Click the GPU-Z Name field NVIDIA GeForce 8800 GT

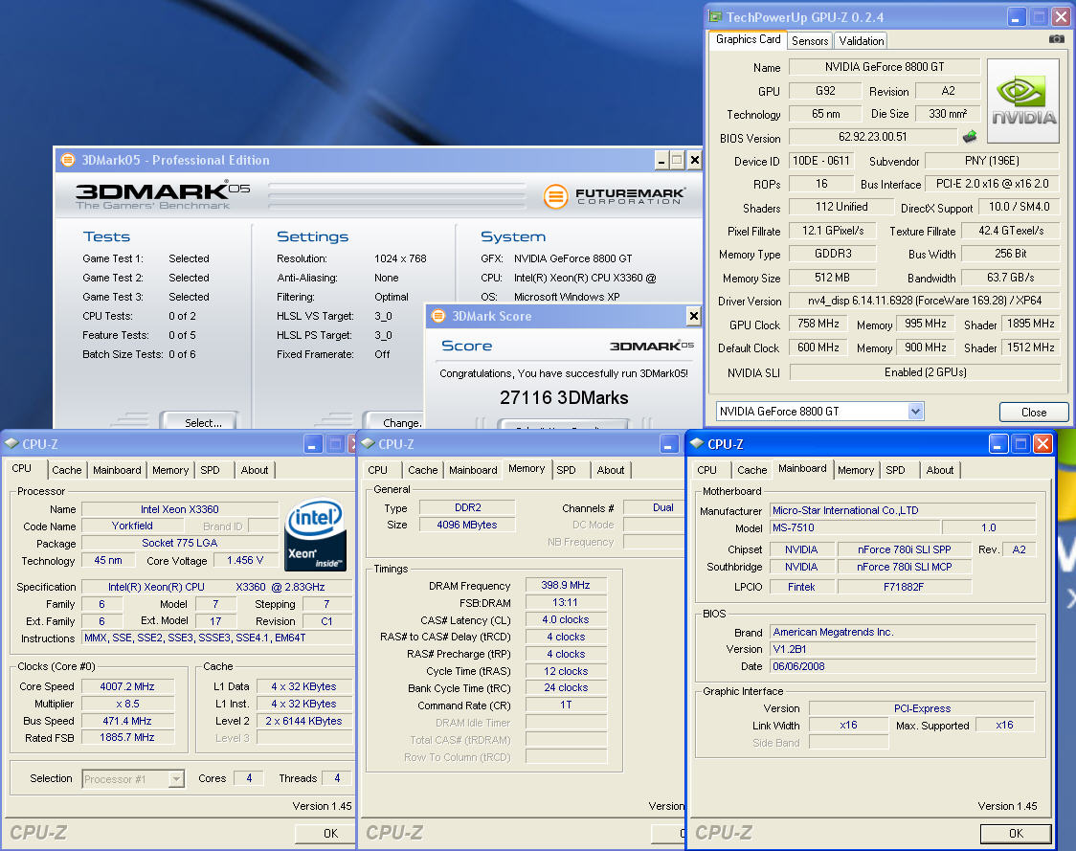(x=884, y=67)
